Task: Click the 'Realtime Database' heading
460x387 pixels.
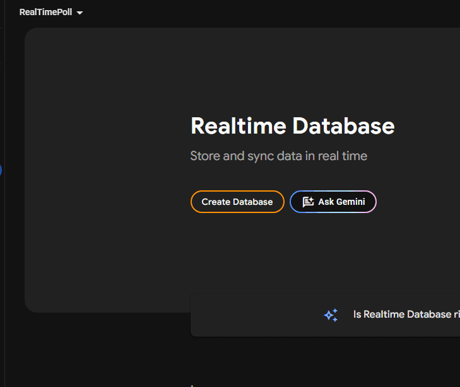Action: pos(293,126)
